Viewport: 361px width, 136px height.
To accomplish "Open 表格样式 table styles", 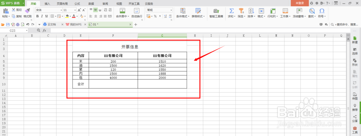I will coord(198,13).
